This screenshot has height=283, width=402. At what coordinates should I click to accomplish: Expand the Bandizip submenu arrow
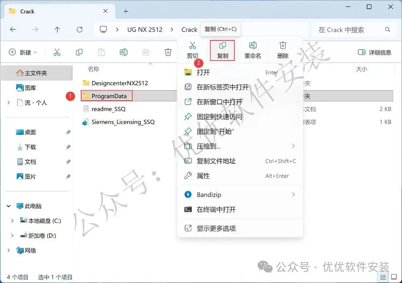point(293,194)
